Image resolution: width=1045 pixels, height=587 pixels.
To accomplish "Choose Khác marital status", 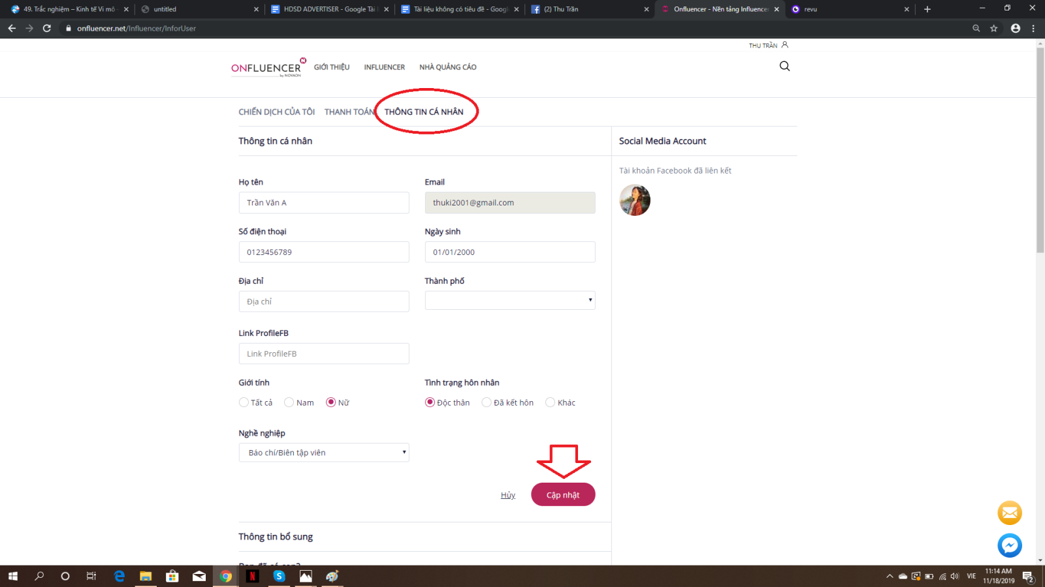I will [550, 402].
